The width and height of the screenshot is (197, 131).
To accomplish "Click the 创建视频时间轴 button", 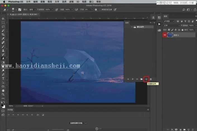I will coord(76,123).
